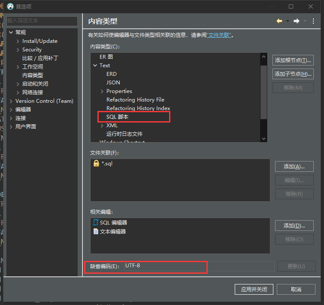This screenshot has width=324, height=305.
Task: Select 文本编辑器 in related editors
Action: coord(113,232)
